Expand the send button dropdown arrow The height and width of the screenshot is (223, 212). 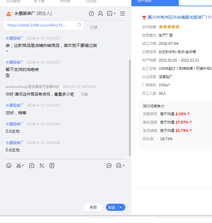121,208
